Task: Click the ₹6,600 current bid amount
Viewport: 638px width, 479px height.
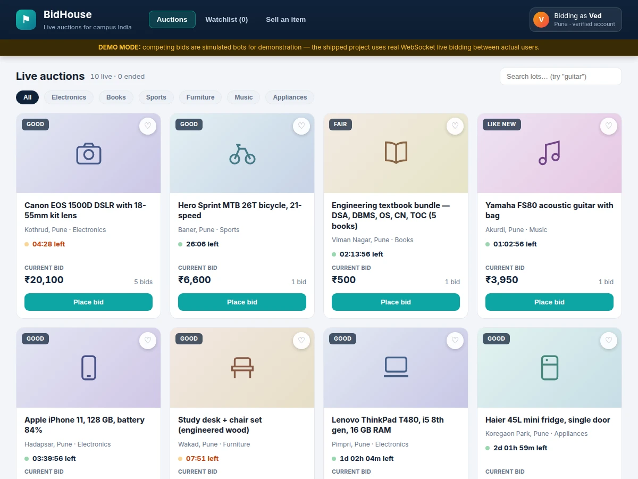Action: pyautogui.click(x=195, y=280)
